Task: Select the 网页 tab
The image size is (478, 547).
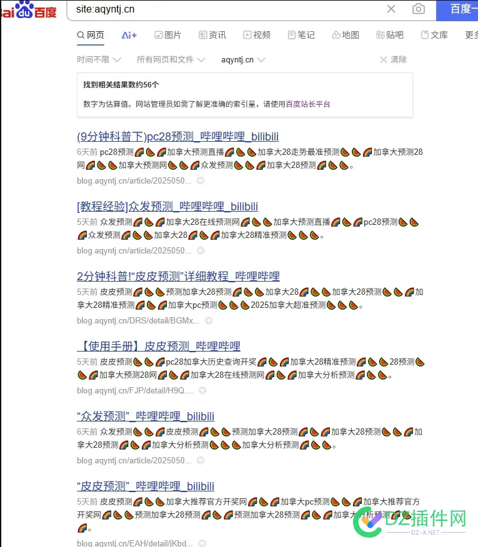Action: coord(91,35)
